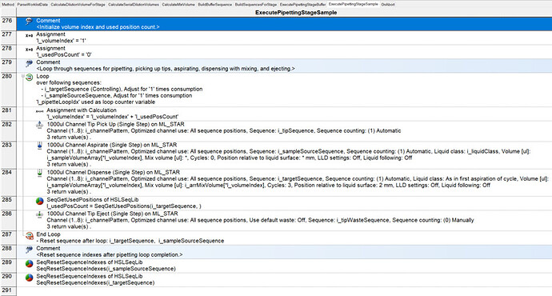This screenshot has width=552, height=296.
Task: Click the Tip Pick Up step icon
Action: tap(39, 125)
